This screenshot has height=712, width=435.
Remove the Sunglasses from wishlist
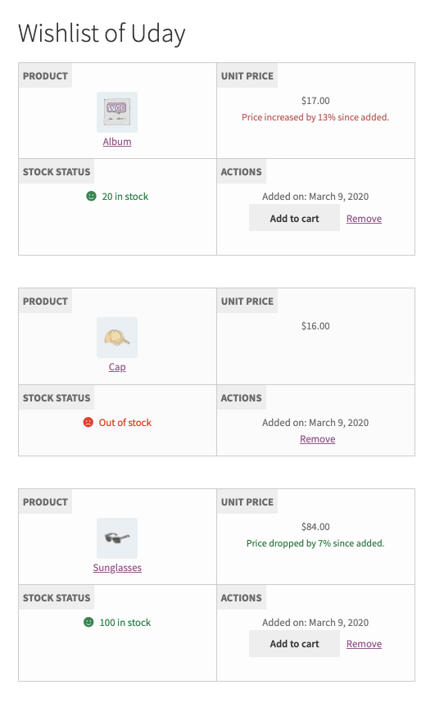[365, 644]
